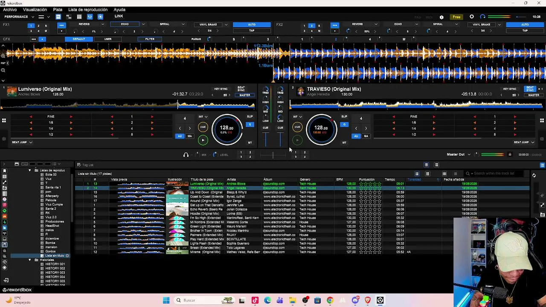Click the FX1 AUTO button
The image size is (546, 307).
(252, 25)
